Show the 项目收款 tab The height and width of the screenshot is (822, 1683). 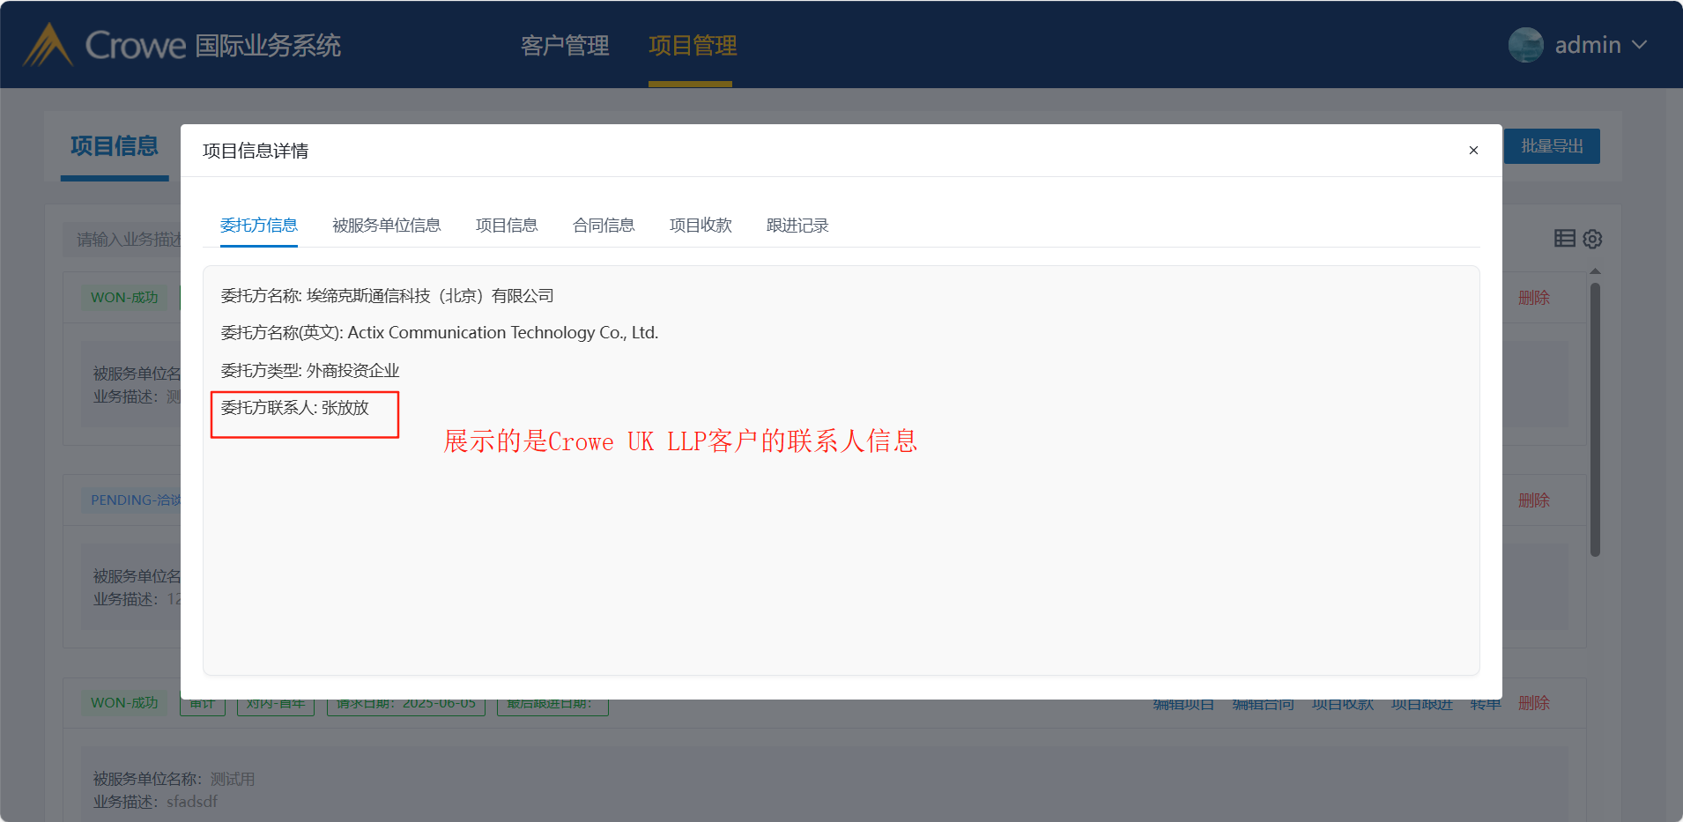coord(701,226)
